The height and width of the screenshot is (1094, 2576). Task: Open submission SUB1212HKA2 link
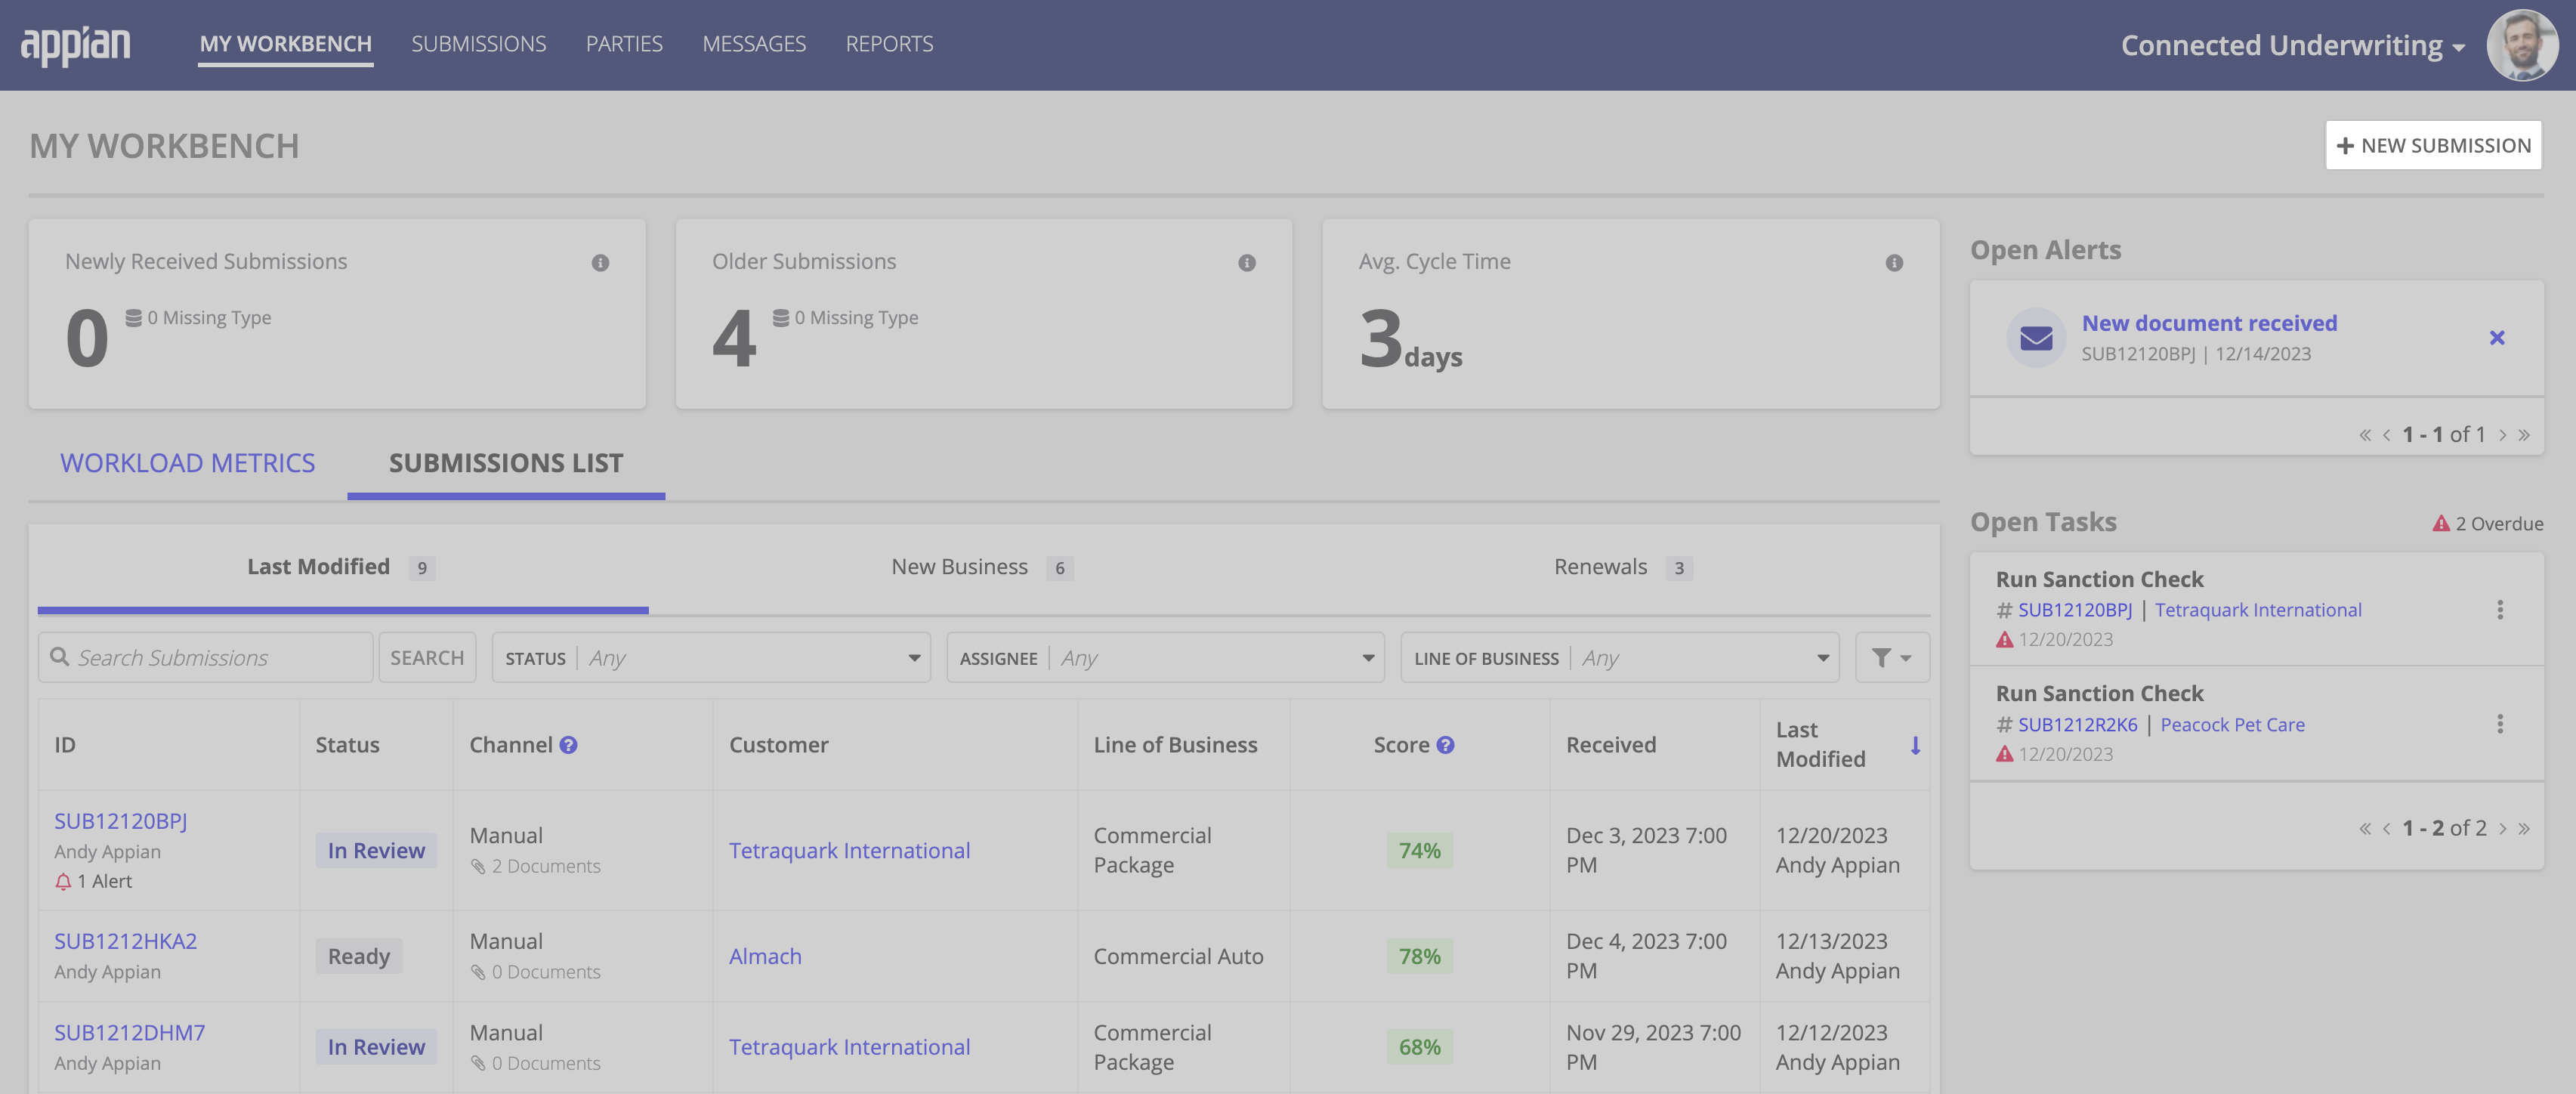(125, 941)
